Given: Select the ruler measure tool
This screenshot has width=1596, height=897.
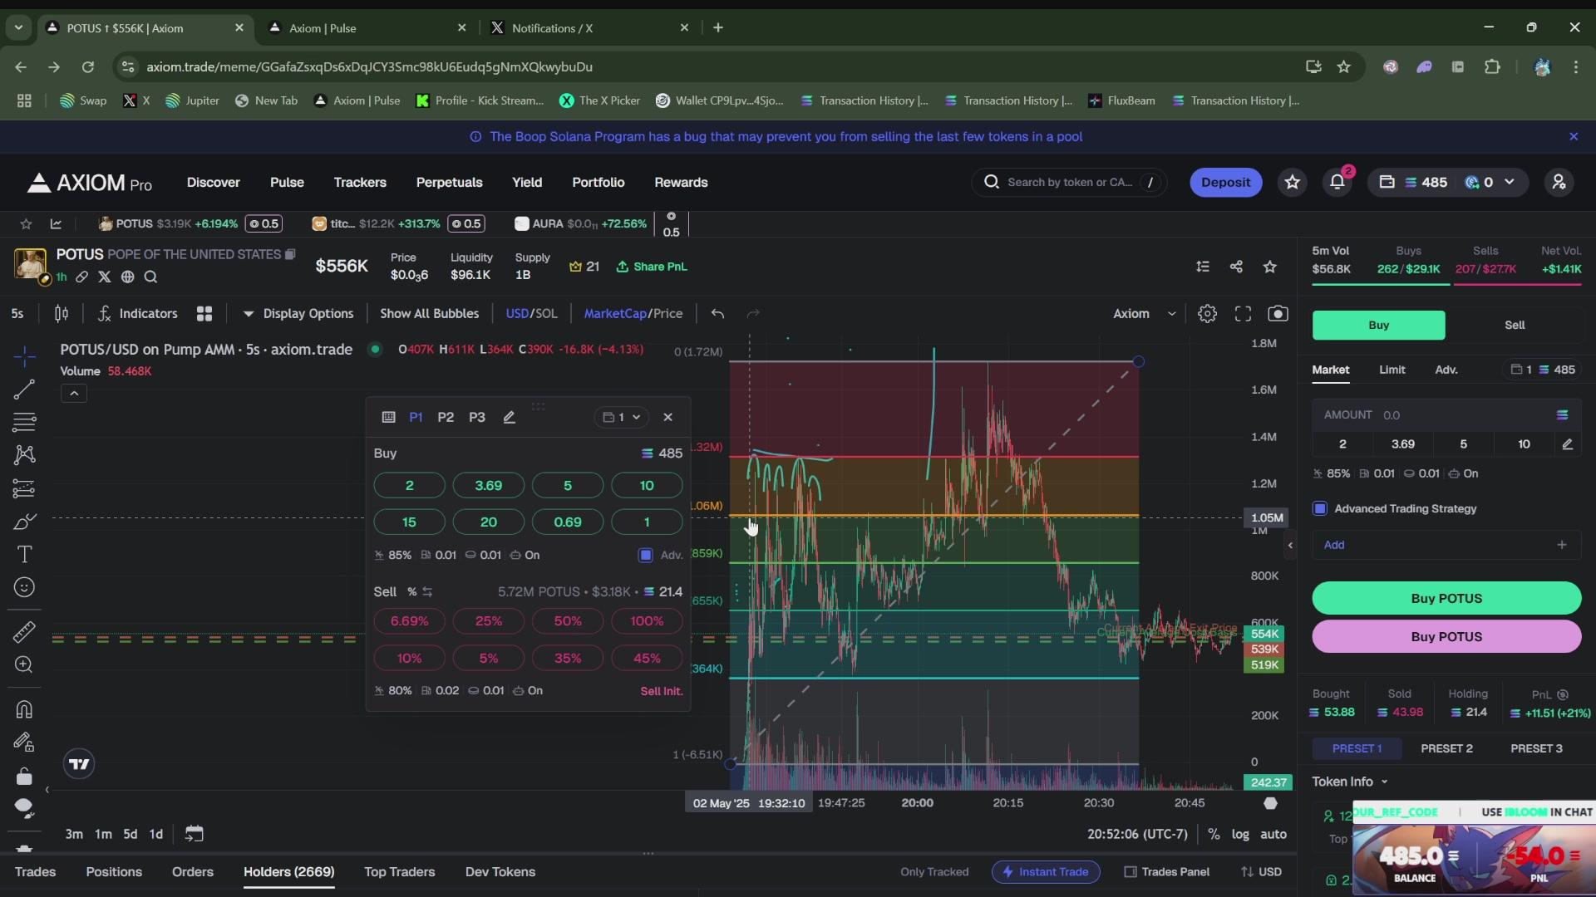Looking at the screenshot, I should point(24,633).
